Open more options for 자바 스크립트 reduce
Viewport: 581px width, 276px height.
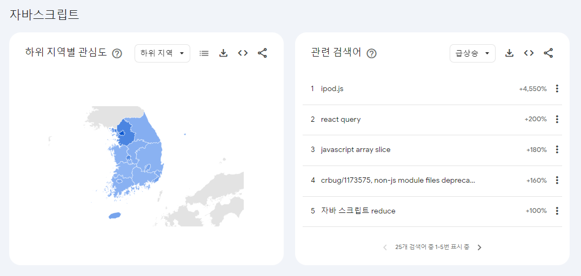(557, 211)
